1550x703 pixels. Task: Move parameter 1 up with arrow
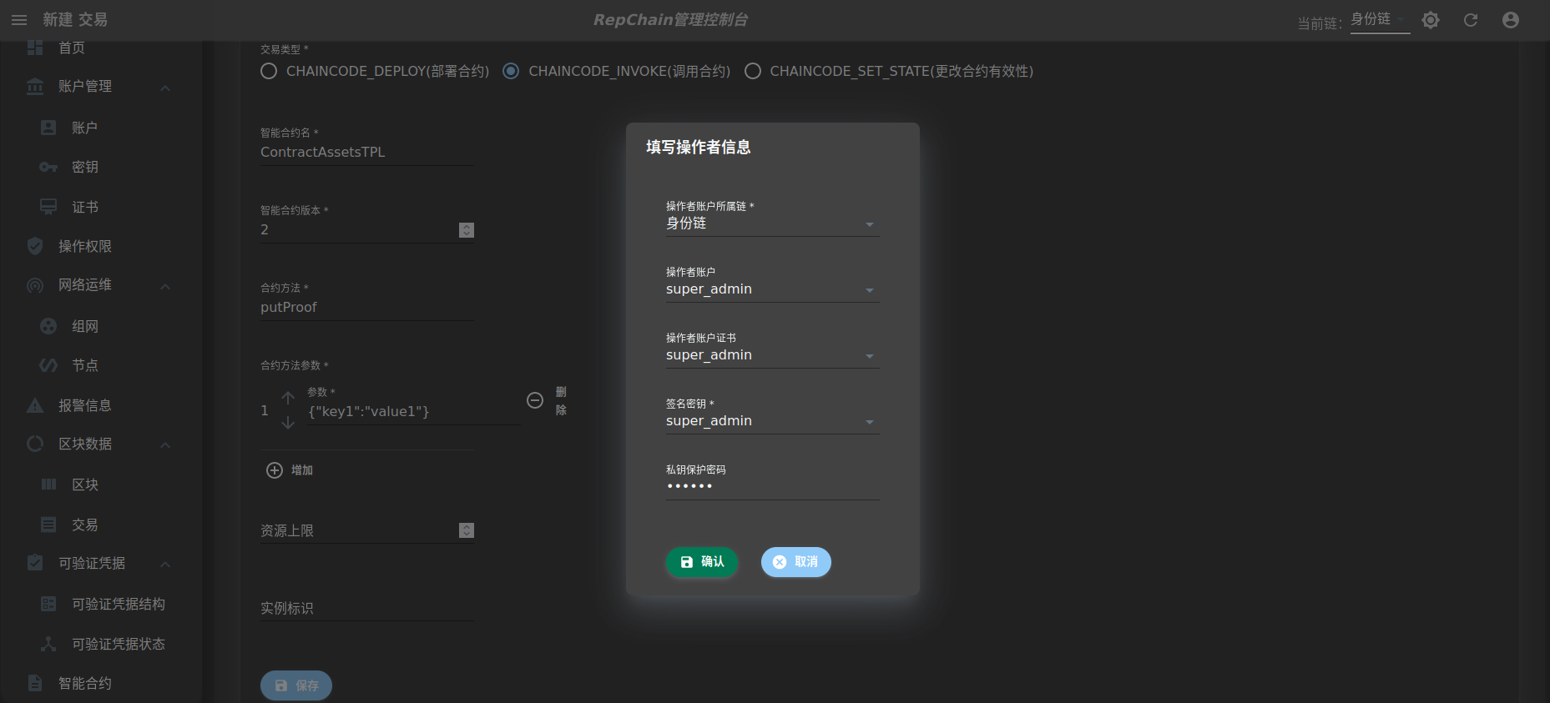(x=288, y=398)
